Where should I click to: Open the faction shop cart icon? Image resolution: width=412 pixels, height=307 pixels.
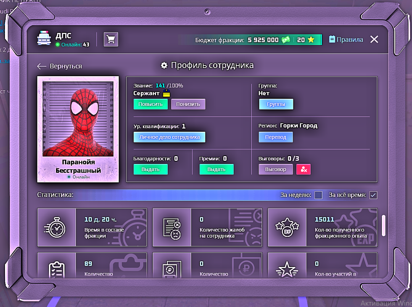tap(111, 39)
